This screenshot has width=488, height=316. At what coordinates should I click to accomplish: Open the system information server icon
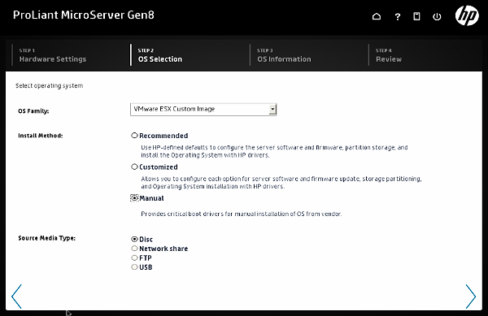[416, 16]
